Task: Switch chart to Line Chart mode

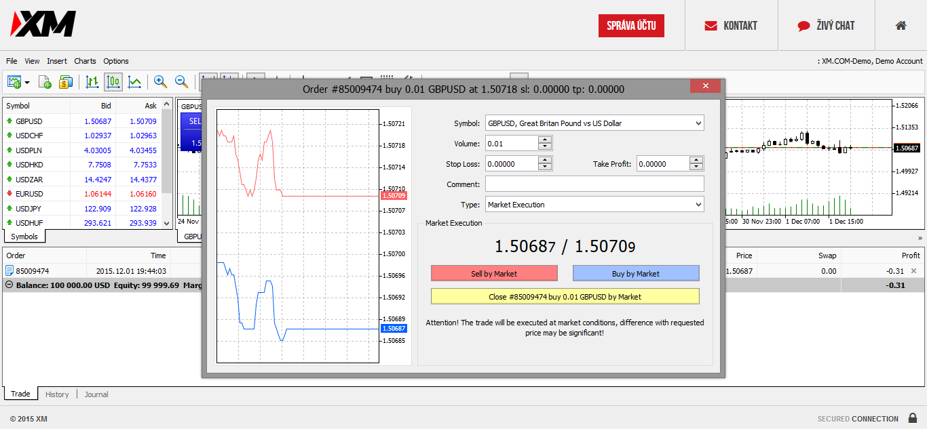Action: click(134, 82)
